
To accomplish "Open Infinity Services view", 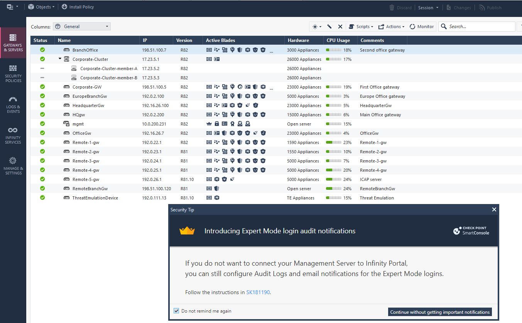I will [x=13, y=135].
